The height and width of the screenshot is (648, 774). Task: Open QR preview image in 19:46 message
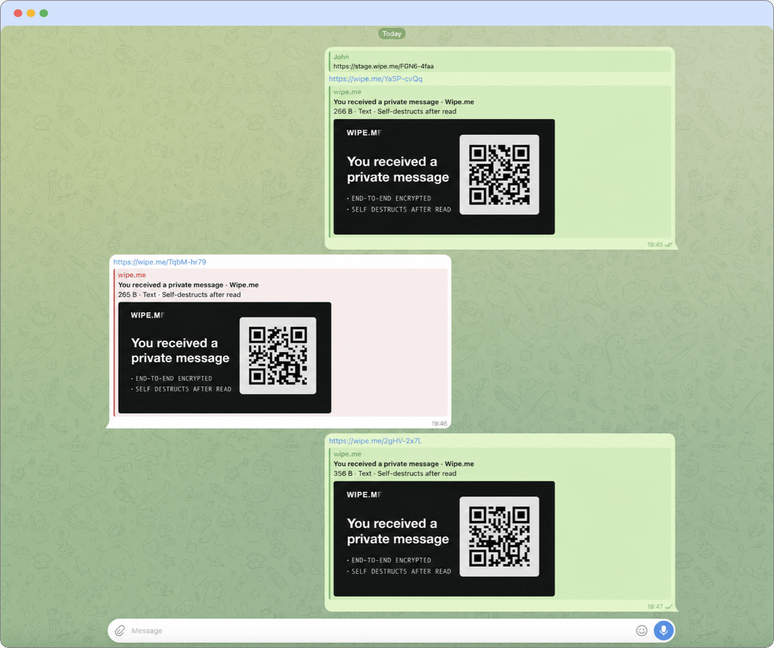(x=225, y=357)
